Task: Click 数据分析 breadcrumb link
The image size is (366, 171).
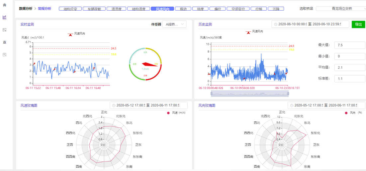Action: tap(26, 9)
